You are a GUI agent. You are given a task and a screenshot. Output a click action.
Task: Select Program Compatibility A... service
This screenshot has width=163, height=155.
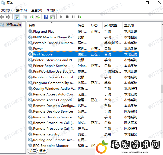(x=54, y=83)
